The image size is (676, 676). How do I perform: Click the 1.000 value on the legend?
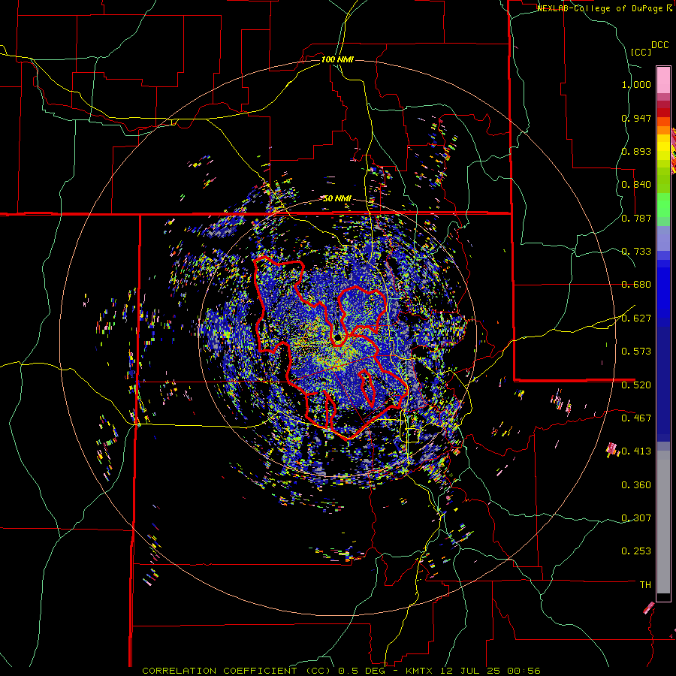coord(636,84)
